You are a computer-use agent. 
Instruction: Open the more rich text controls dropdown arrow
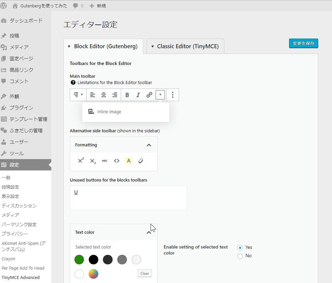(160, 95)
